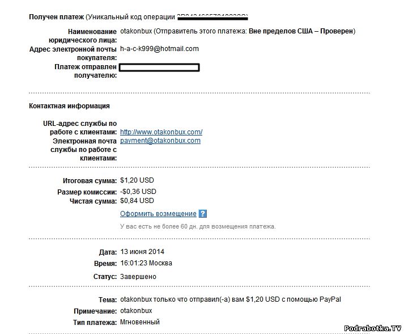This screenshot has height=334, width=404.
Task: Click the Контактная информация section heading
Action: [x=69, y=106]
